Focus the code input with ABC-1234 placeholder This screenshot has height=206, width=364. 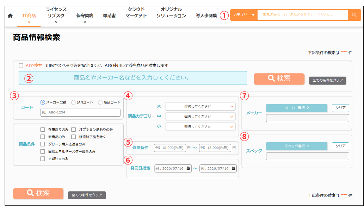(81, 113)
